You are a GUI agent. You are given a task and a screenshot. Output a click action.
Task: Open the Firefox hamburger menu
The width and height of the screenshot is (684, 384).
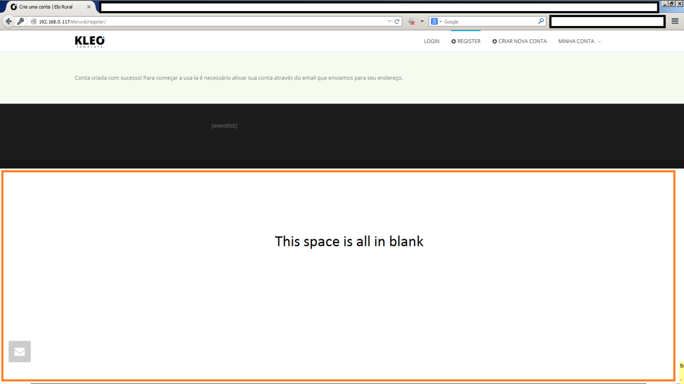[675, 21]
